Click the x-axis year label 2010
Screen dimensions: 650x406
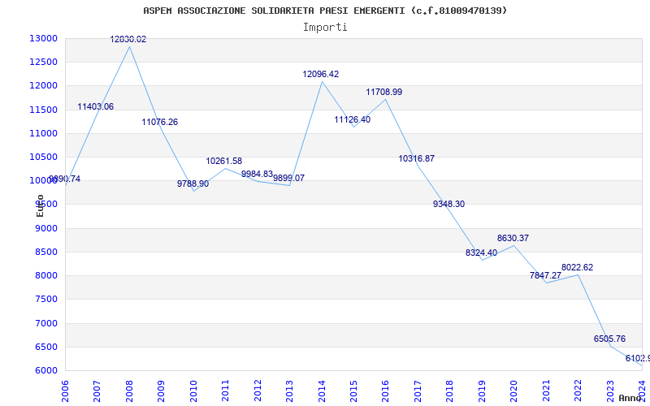193,391
